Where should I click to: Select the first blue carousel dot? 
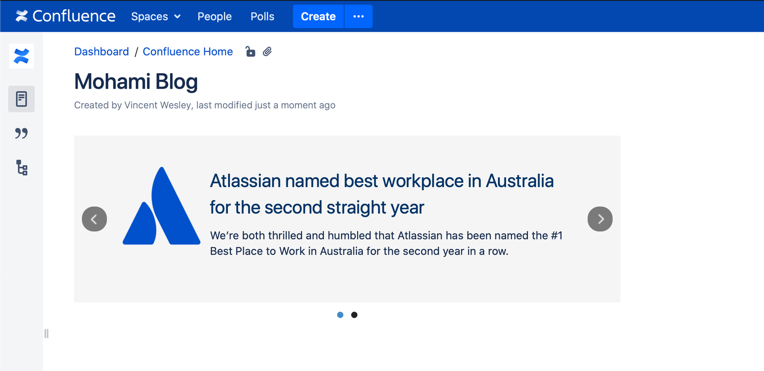coord(340,315)
